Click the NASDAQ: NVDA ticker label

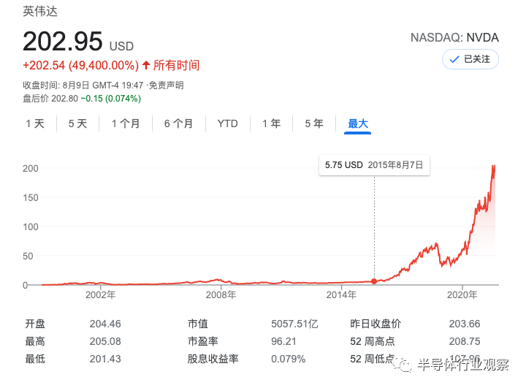tap(454, 37)
